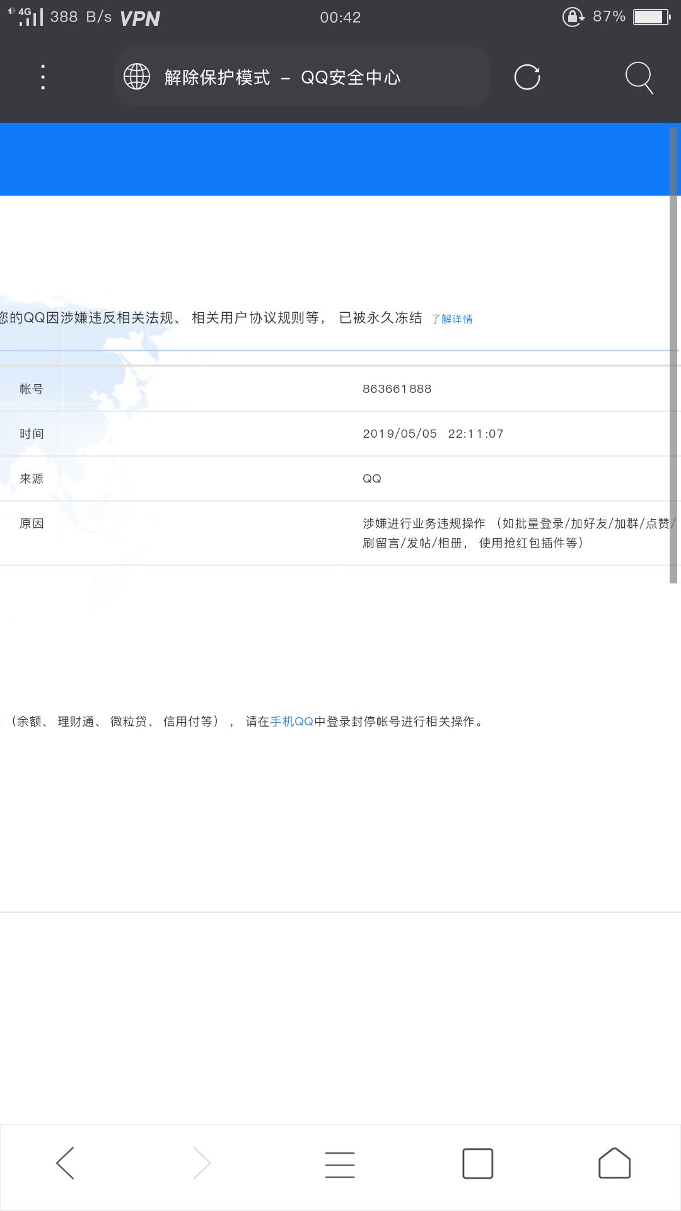Viewport: 681px width, 1211px height.
Task: Follow the 手机QQ link
Action: point(292,722)
